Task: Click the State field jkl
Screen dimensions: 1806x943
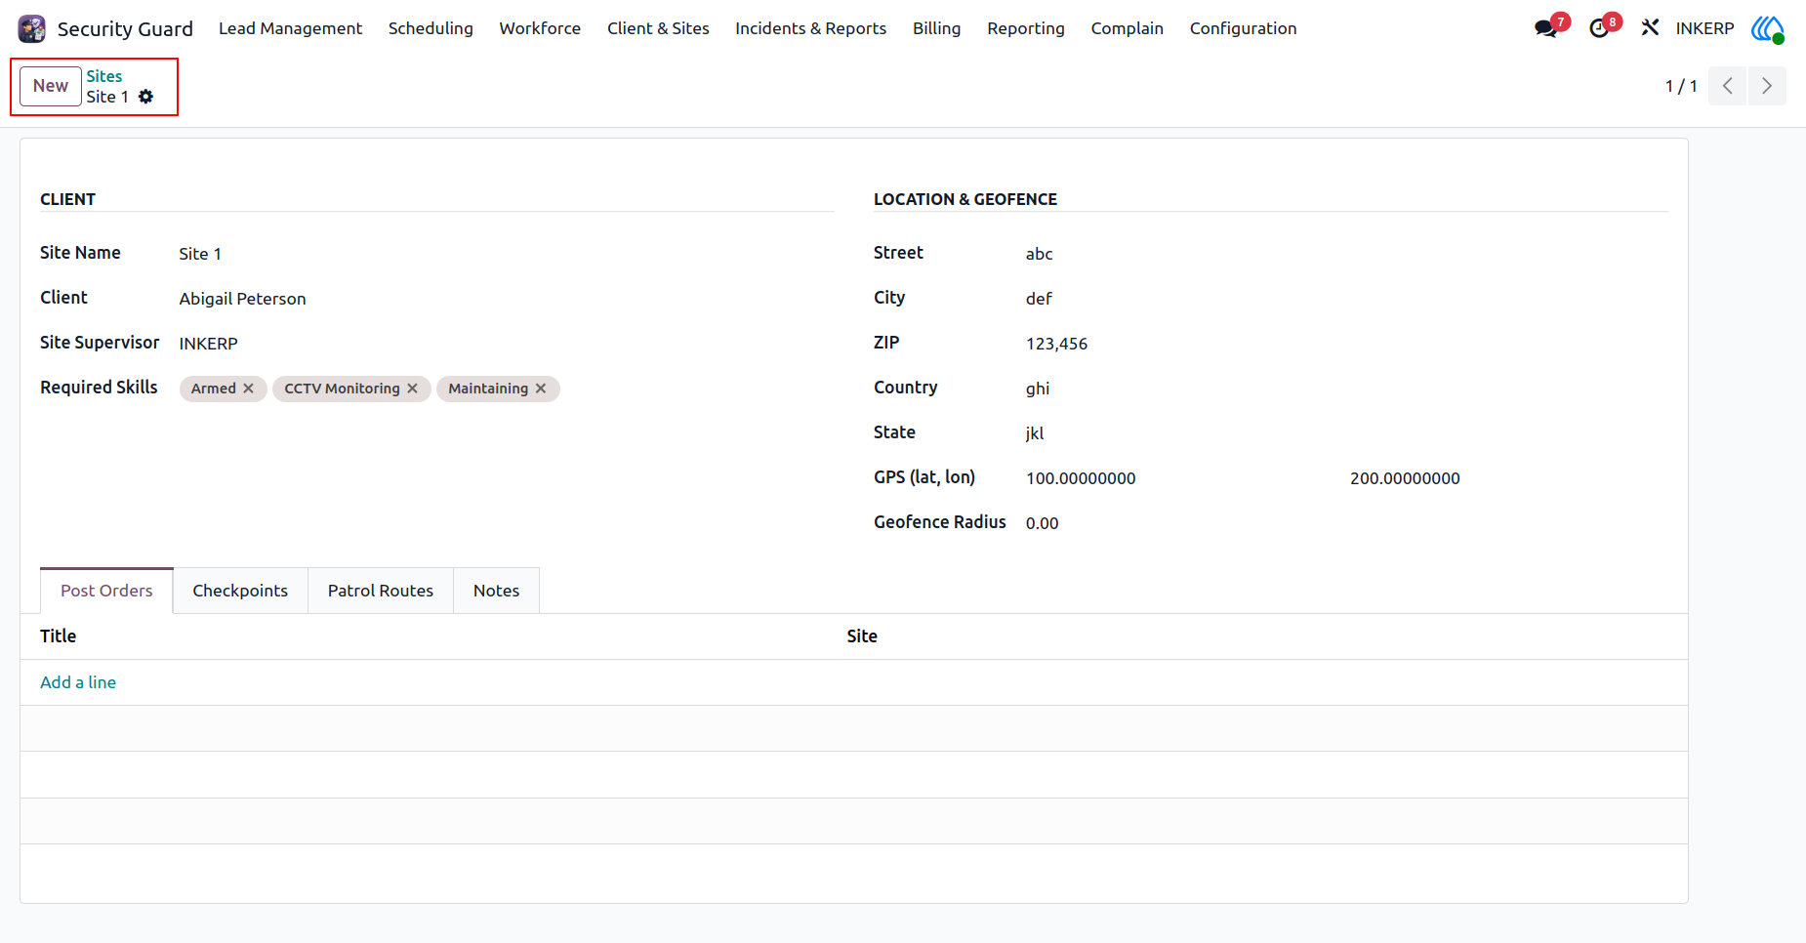Action: click(1346, 433)
